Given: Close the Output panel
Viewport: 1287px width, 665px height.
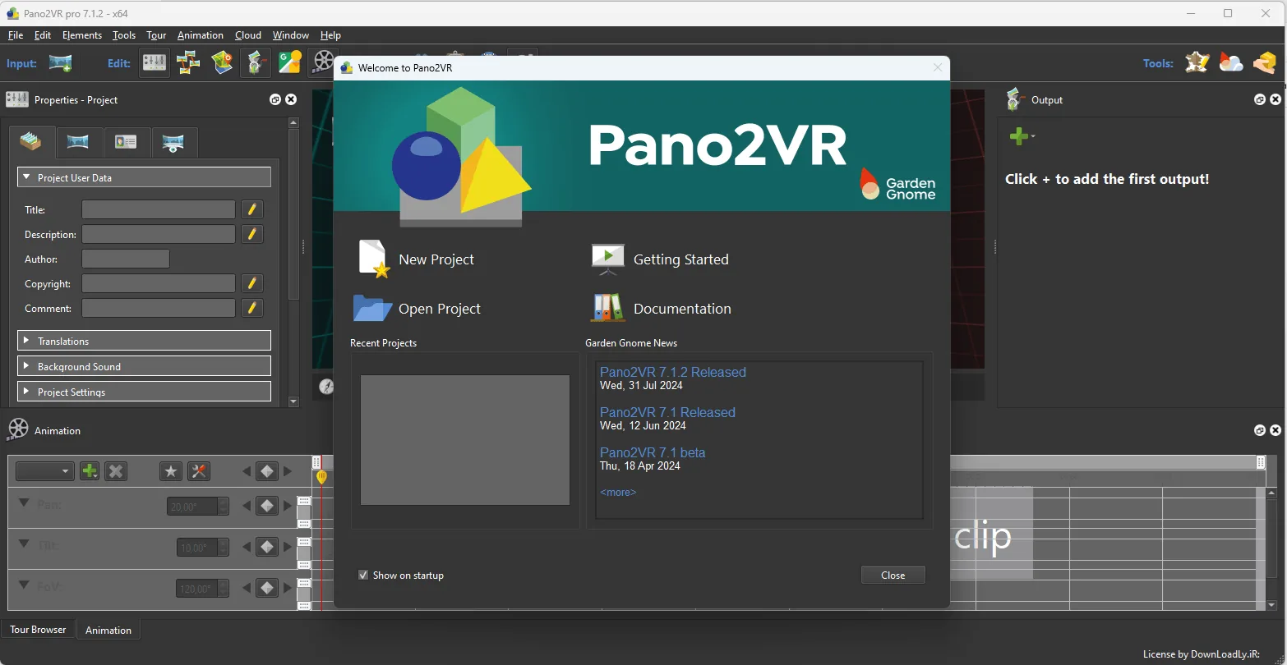Looking at the screenshot, I should pyautogui.click(x=1275, y=99).
